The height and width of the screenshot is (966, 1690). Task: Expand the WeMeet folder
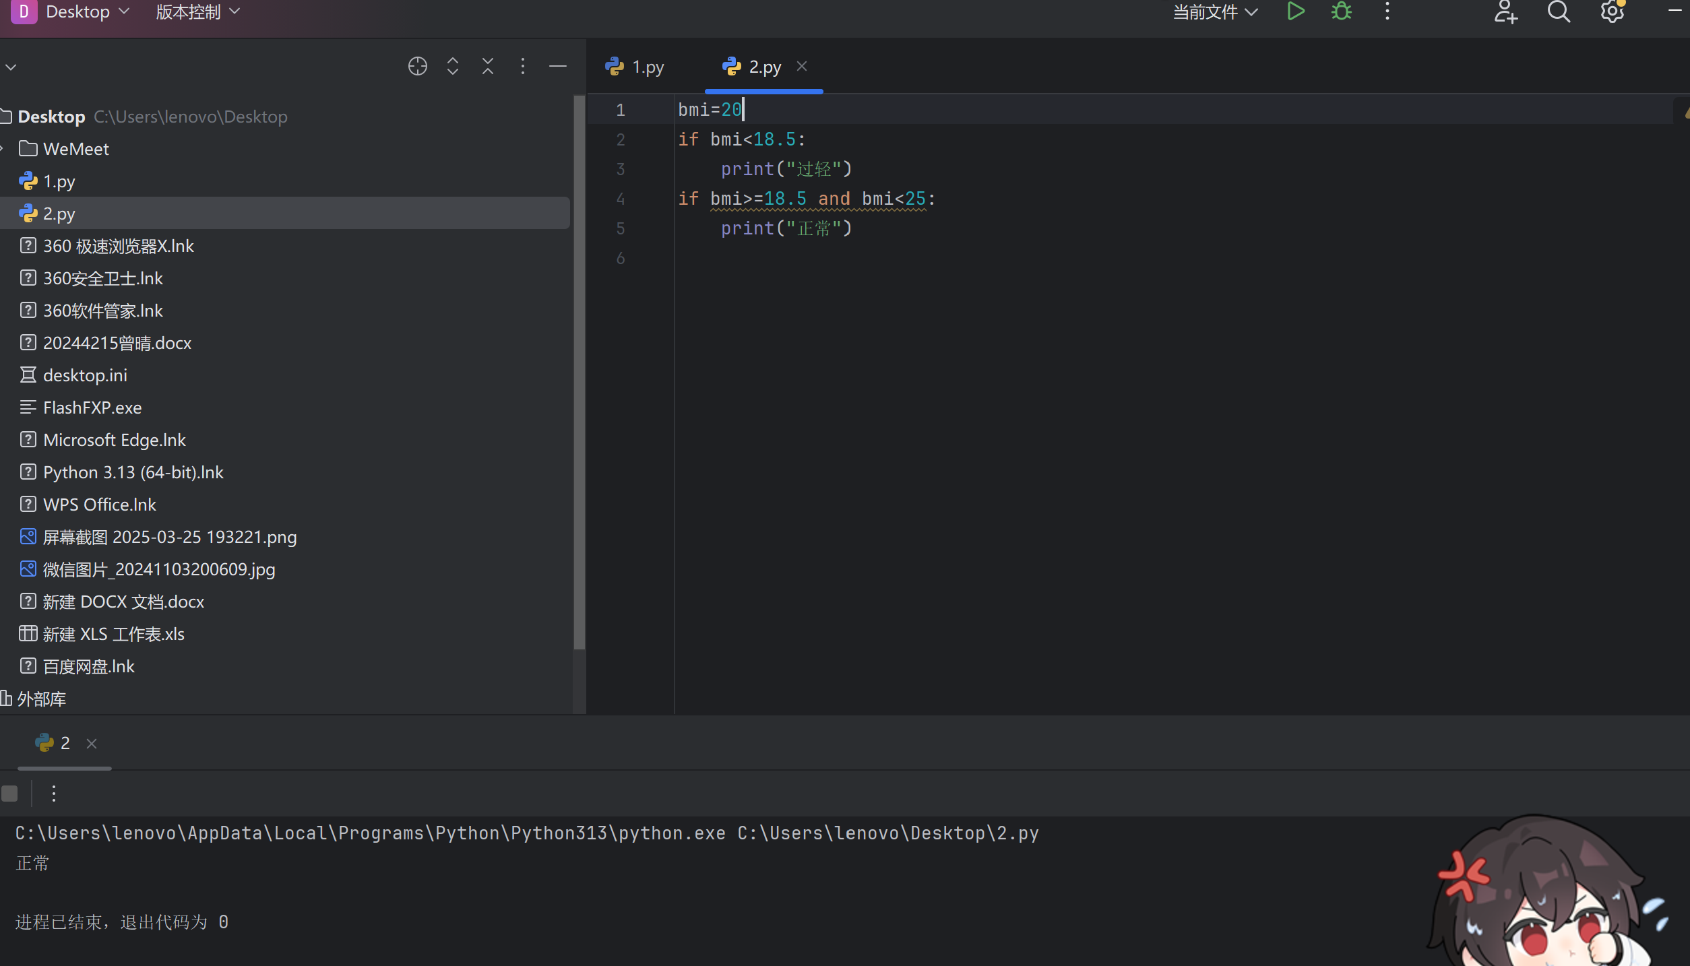(x=3, y=149)
